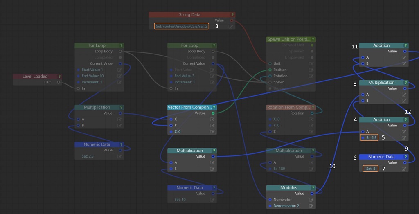
Task: Click the Set: content/models/Cars/car_2 field
Action: (182, 26)
